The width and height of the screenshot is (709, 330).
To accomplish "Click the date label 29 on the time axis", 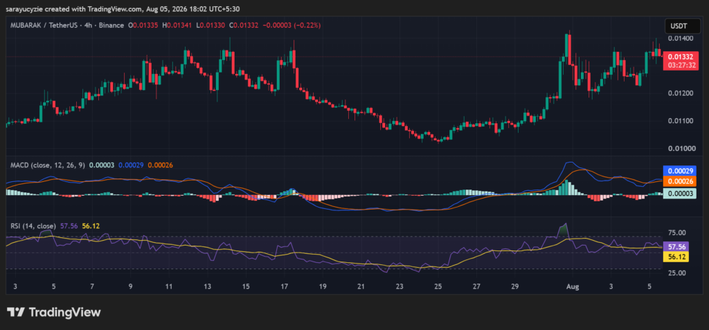I will 514,286.
